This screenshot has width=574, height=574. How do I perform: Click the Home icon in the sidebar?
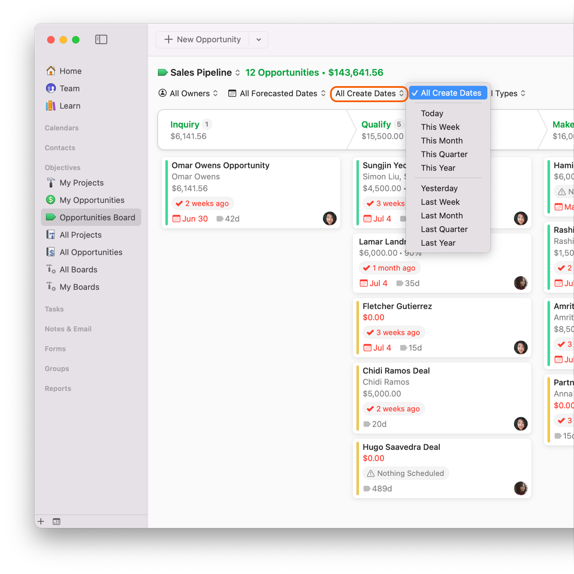(51, 71)
